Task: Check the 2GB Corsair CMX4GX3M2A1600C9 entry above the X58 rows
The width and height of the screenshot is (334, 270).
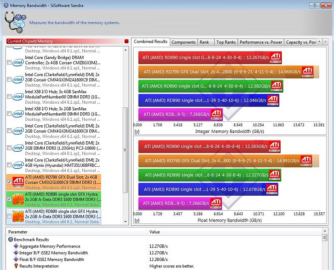Action: click(9, 79)
